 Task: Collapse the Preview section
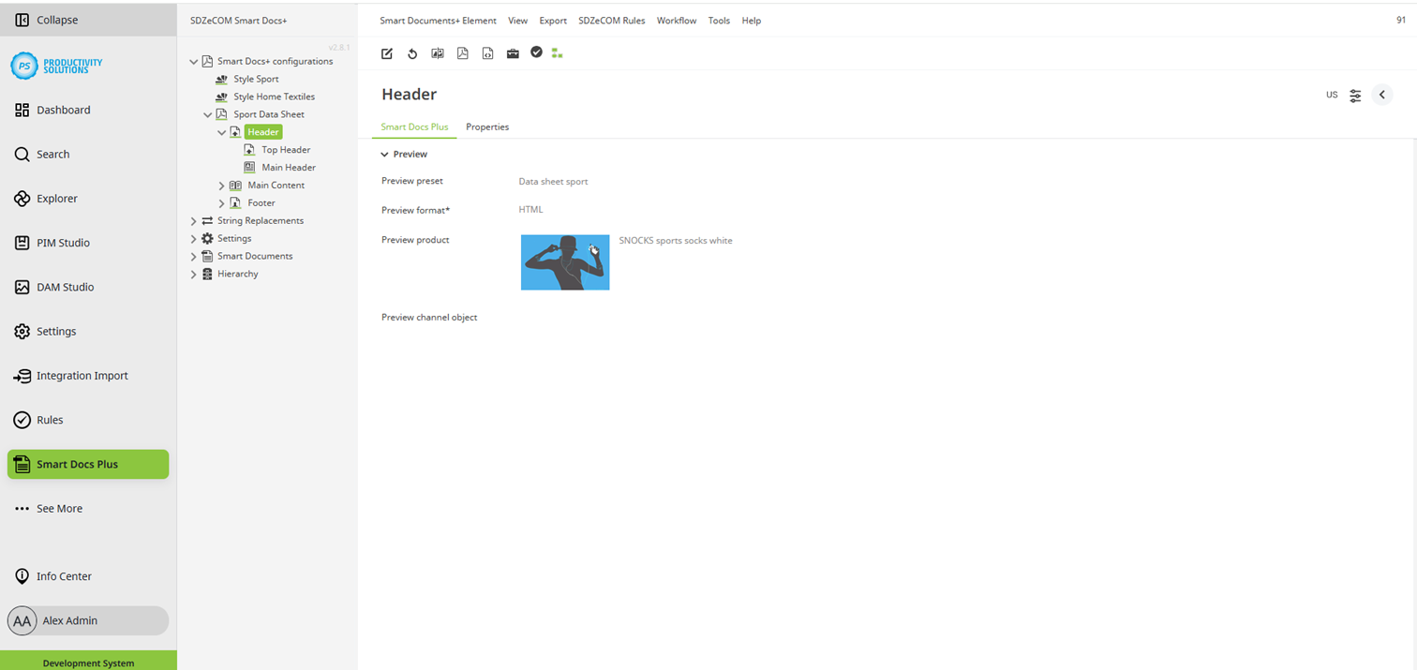click(x=384, y=154)
